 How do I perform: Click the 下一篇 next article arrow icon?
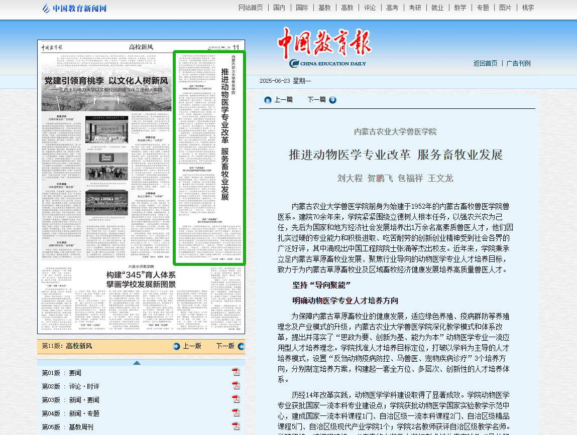click(332, 100)
